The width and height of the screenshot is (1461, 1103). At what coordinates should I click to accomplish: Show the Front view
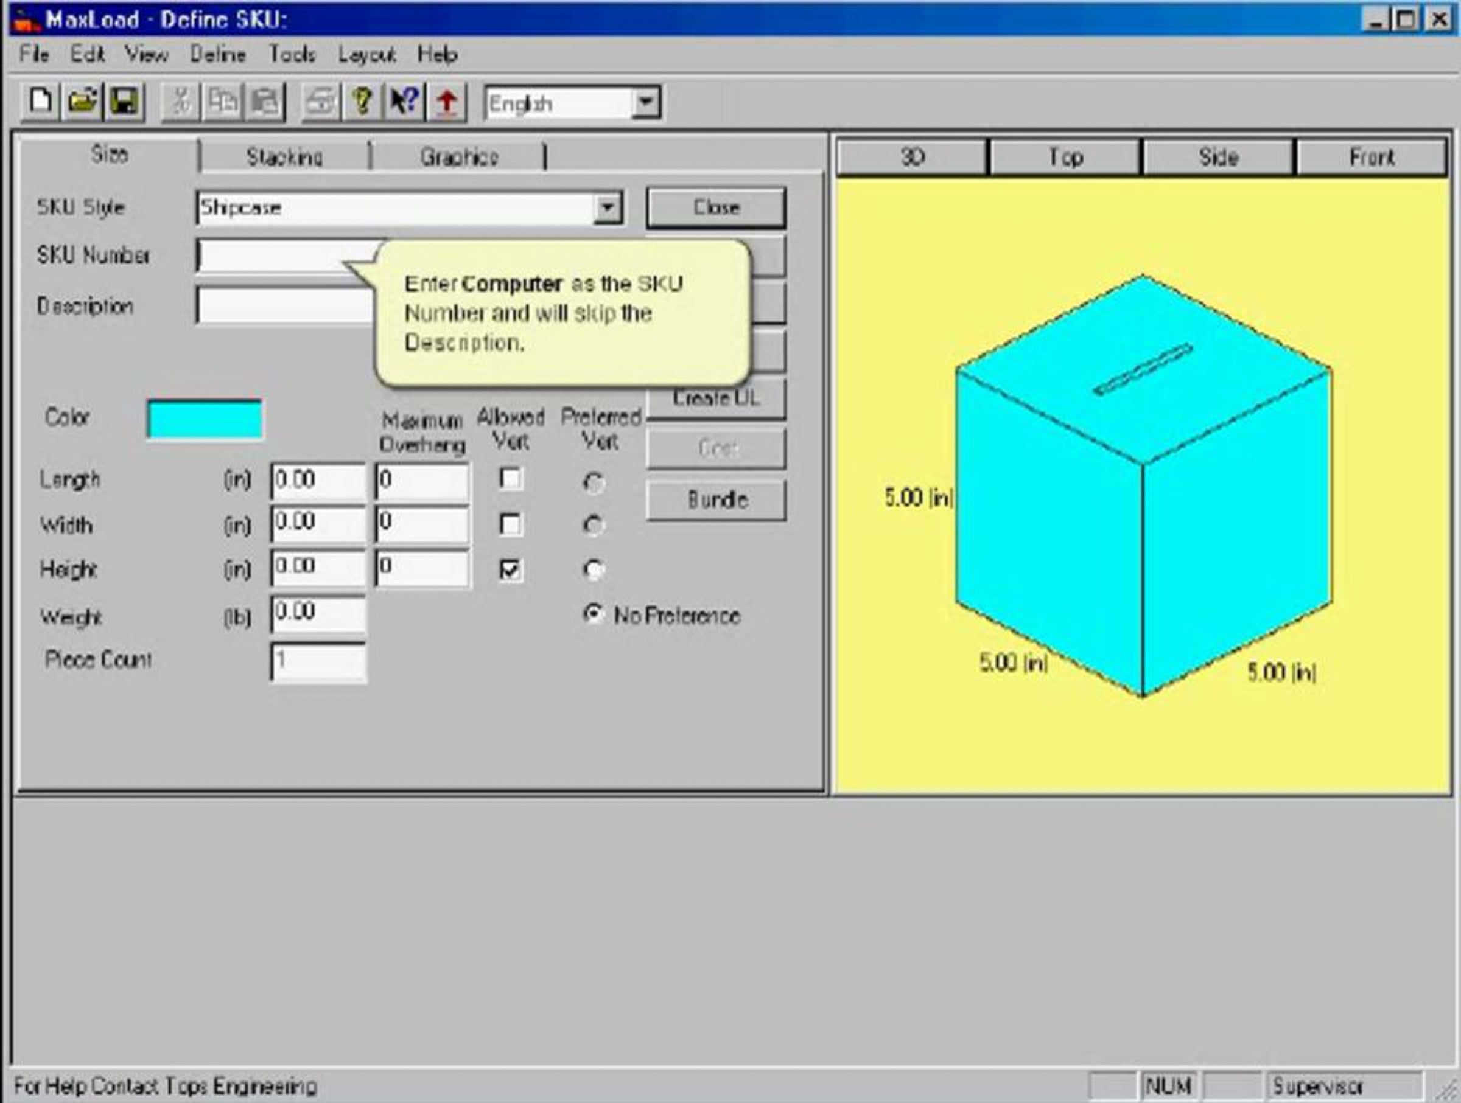coord(1372,157)
